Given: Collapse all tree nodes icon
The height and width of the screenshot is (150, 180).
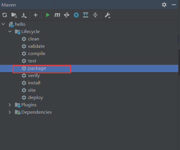Looking at the screenshot, I should coord(95,15).
